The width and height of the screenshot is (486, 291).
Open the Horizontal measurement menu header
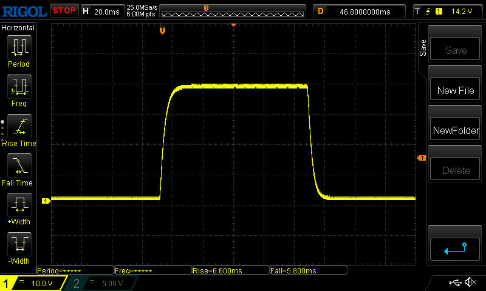(x=18, y=28)
